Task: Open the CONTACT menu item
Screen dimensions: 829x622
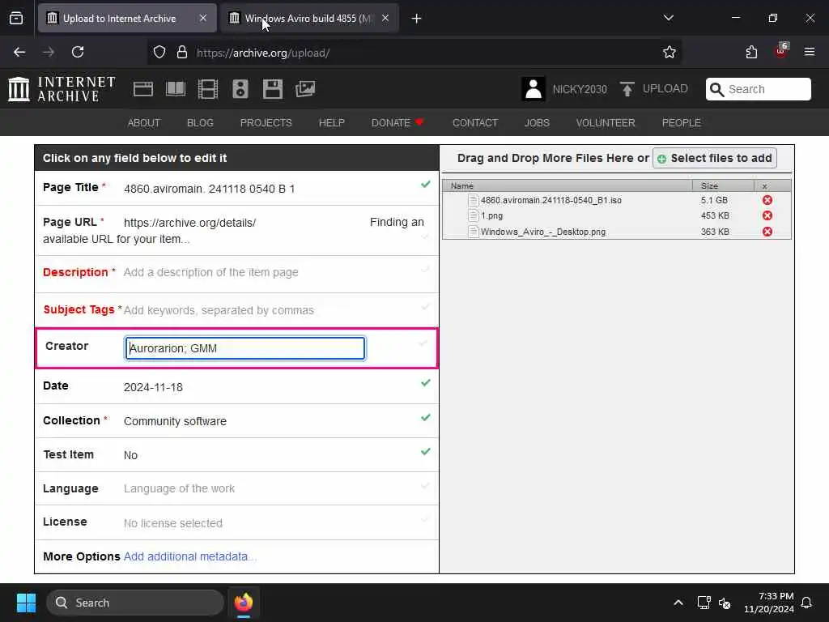Action: click(x=475, y=123)
